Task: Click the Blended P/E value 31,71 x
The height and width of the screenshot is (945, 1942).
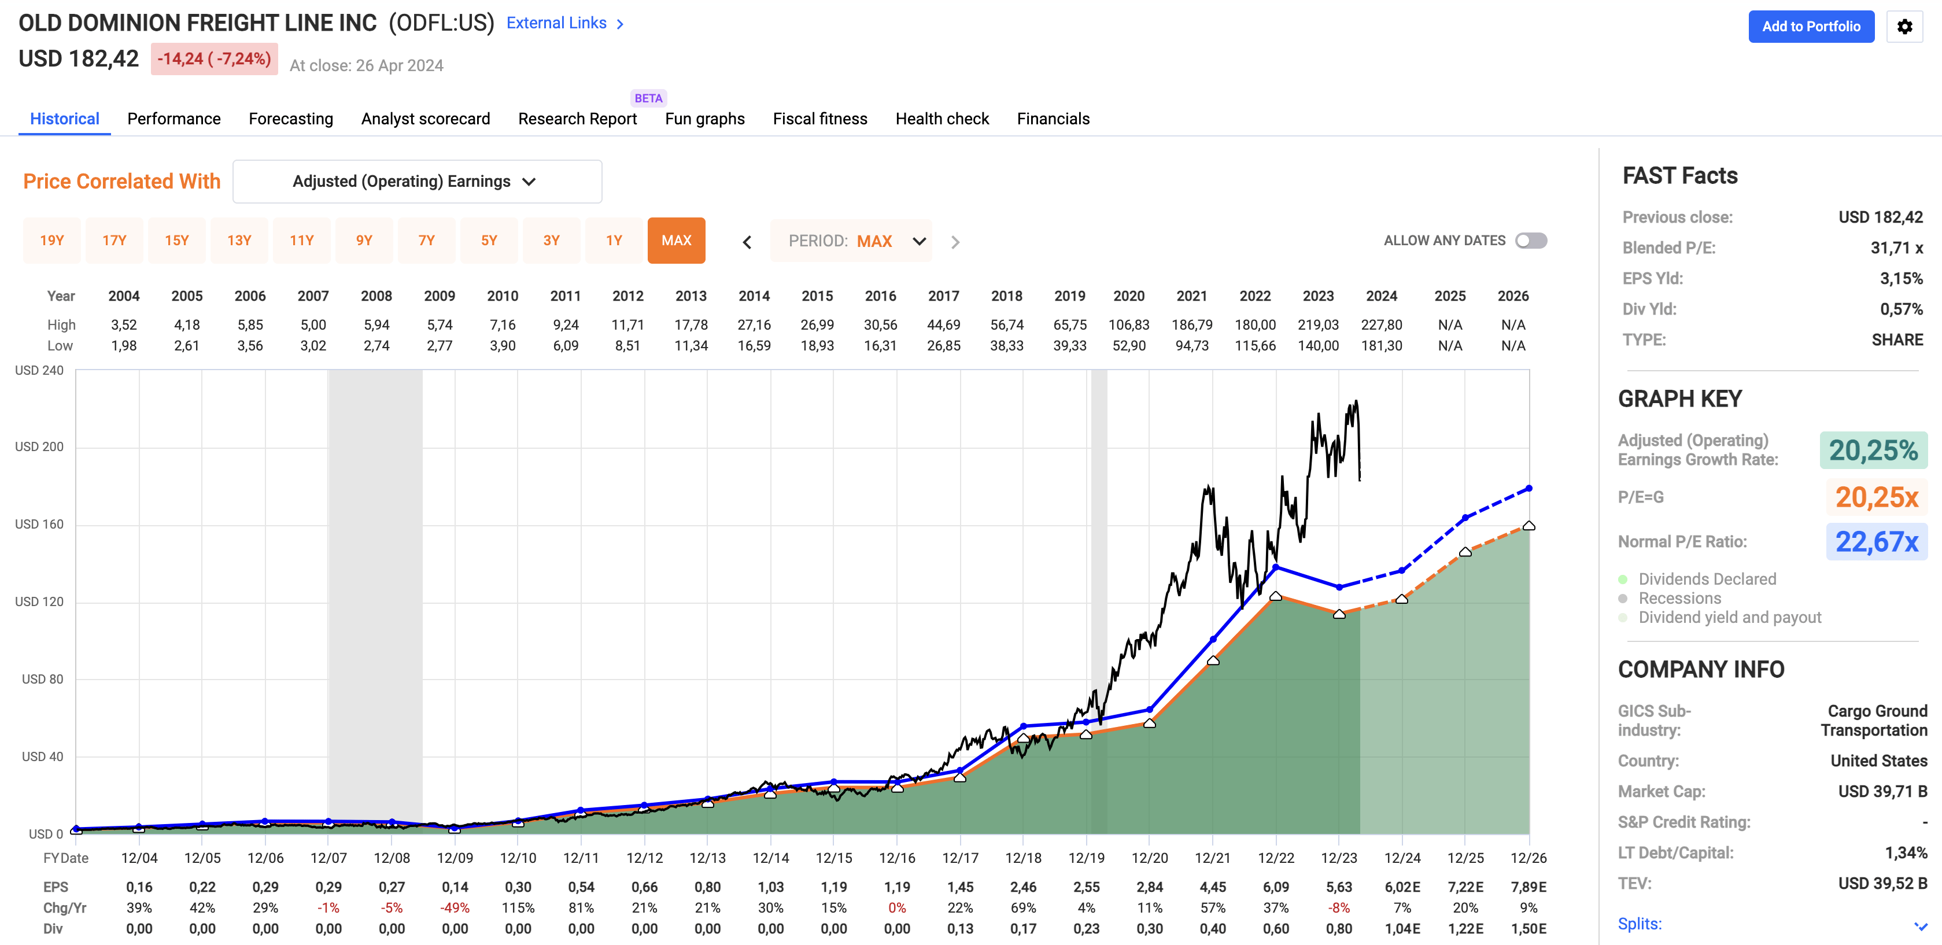Action: point(1897,248)
